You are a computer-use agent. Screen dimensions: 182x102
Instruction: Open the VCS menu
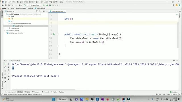[x=51, y=2]
